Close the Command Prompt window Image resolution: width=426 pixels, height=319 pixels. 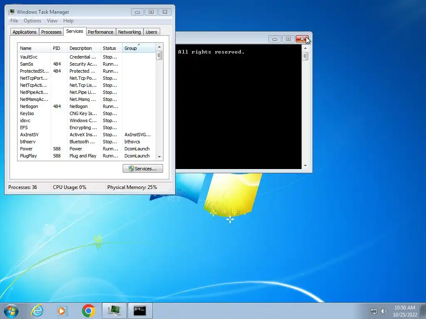[x=302, y=39]
